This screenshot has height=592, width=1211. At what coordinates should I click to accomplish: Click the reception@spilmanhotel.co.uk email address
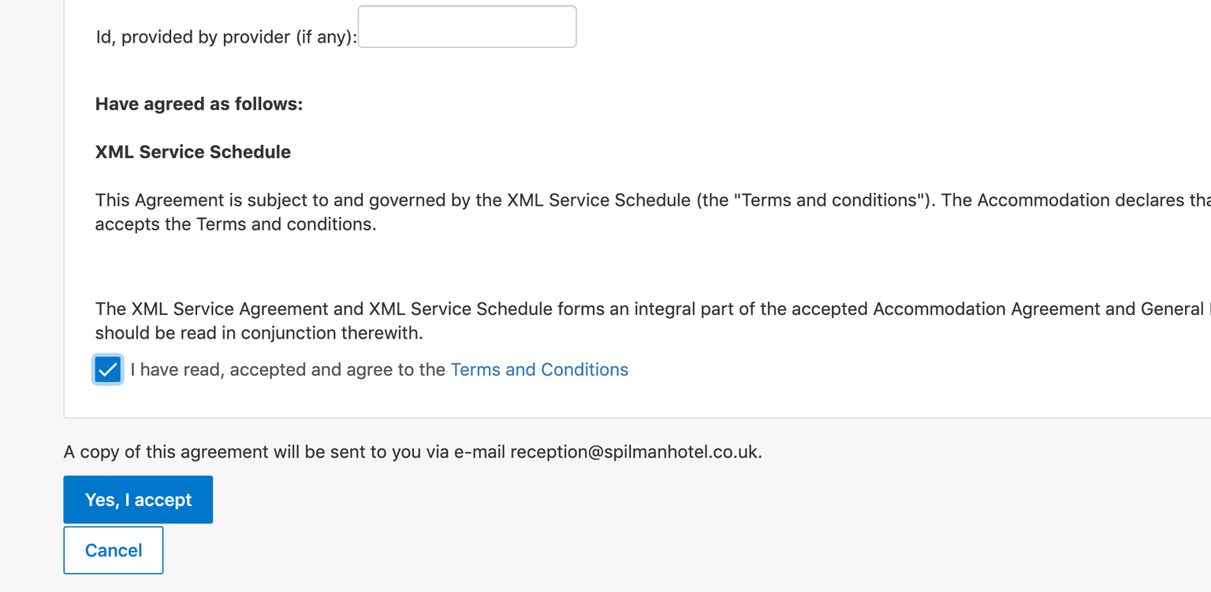click(635, 452)
